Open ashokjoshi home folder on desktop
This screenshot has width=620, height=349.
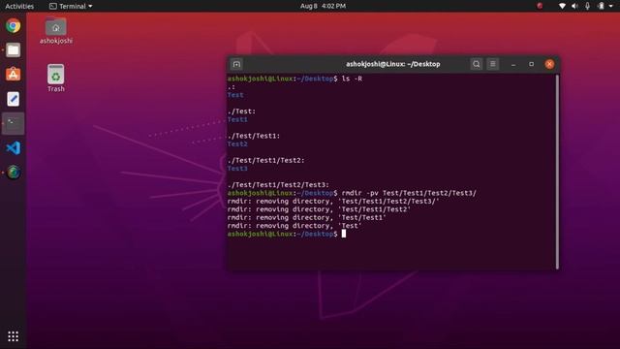pos(56,31)
